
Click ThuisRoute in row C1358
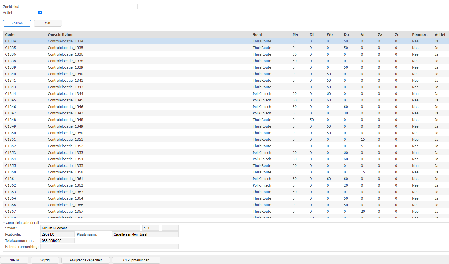[262, 172]
